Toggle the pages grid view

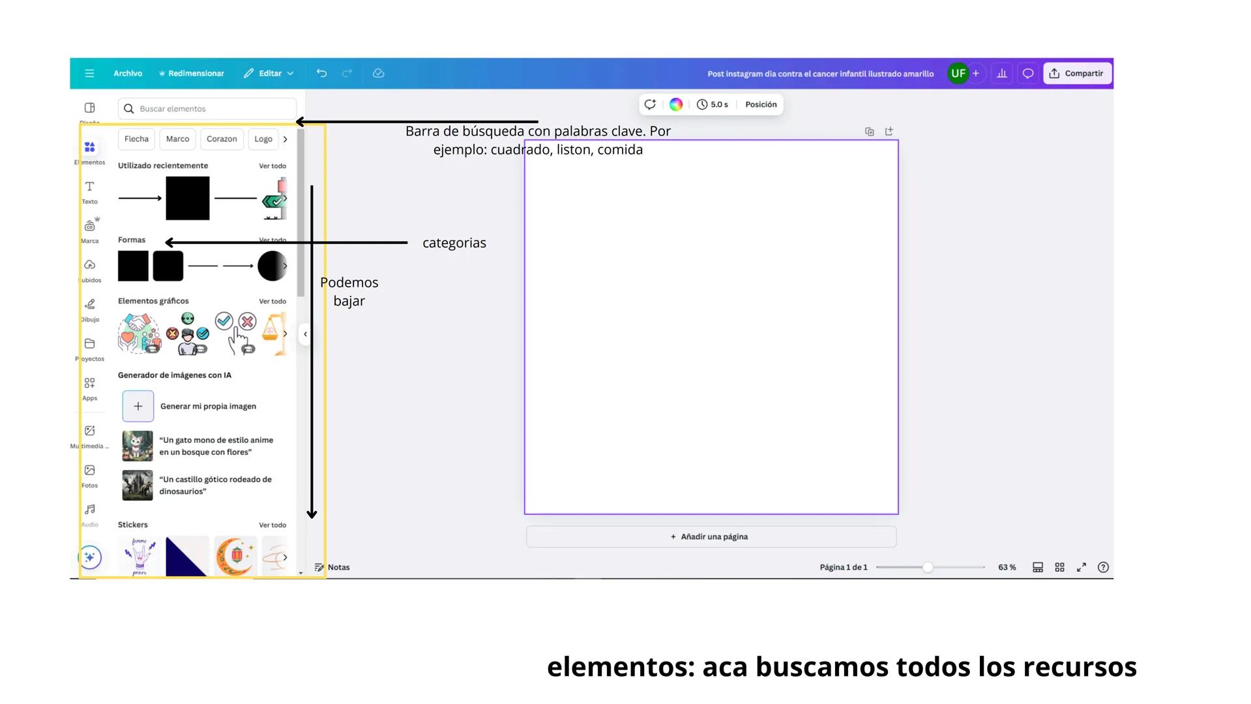1059,567
